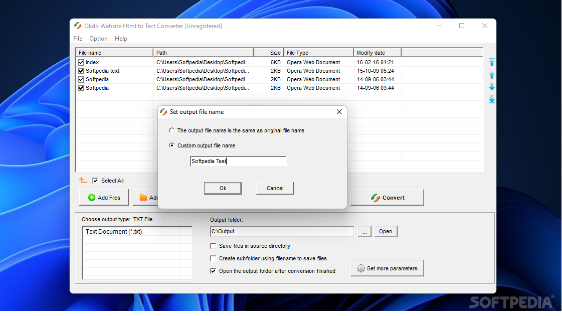The image size is (562, 316).
Task: Browse output folder with the ... button
Action: (364, 231)
